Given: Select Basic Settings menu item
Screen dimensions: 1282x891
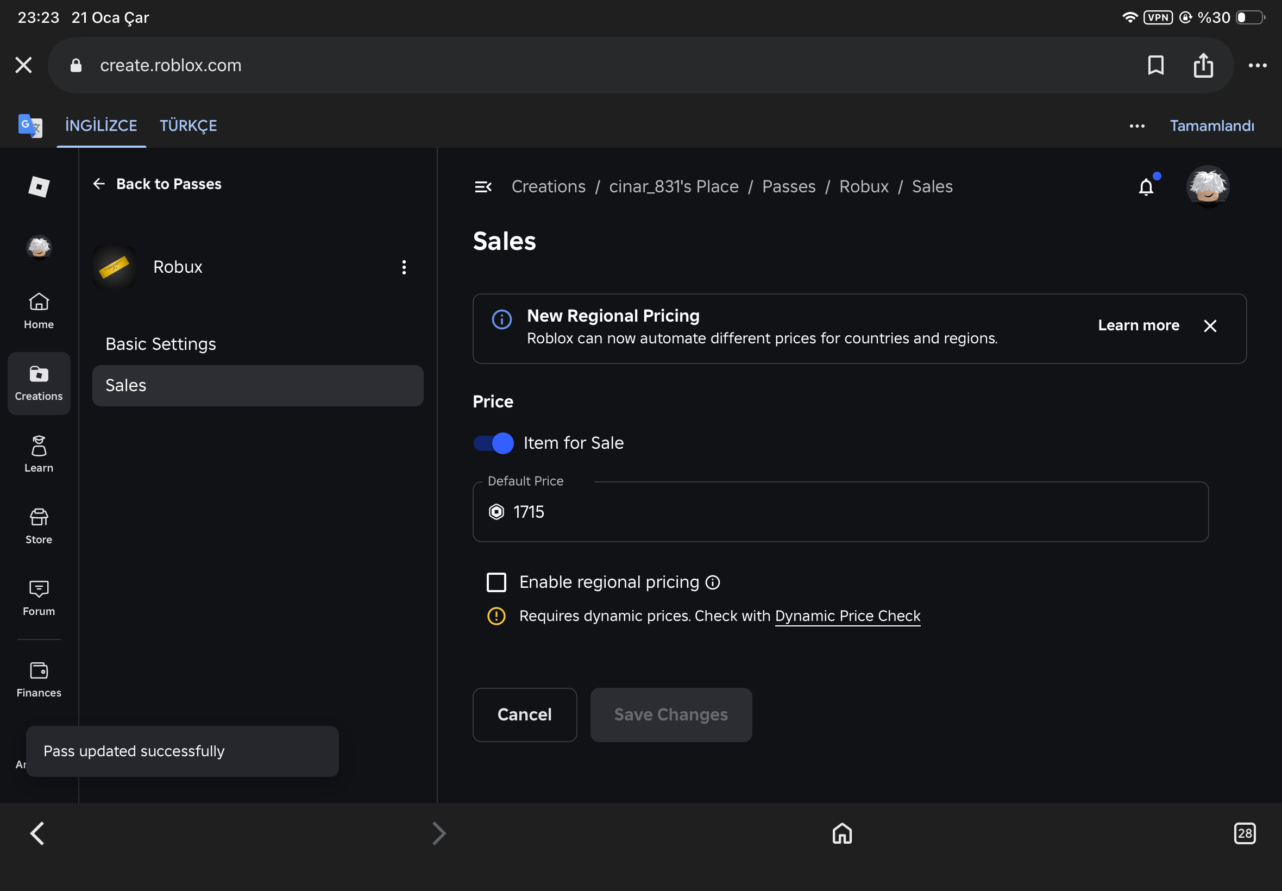Looking at the screenshot, I should click(x=258, y=344).
